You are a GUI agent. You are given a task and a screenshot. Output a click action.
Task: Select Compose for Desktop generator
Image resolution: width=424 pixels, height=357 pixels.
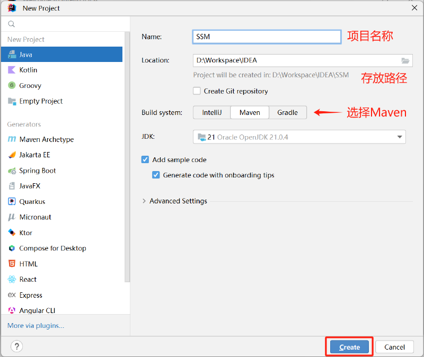(61, 248)
